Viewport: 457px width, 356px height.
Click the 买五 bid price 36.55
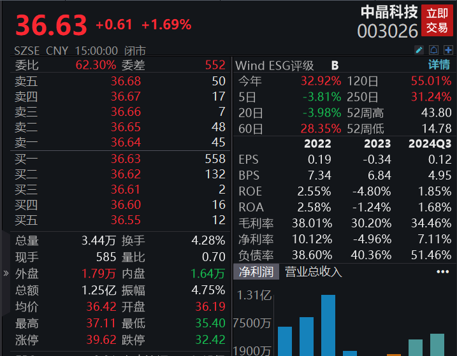pos(126,220)
